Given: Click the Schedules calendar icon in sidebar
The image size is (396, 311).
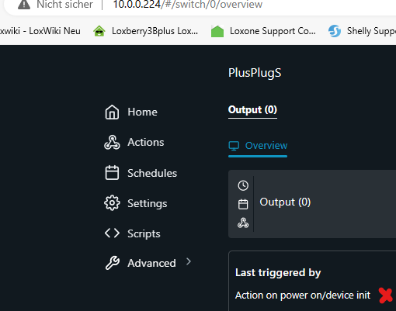Looking at the screenshot, I should 112,173.
